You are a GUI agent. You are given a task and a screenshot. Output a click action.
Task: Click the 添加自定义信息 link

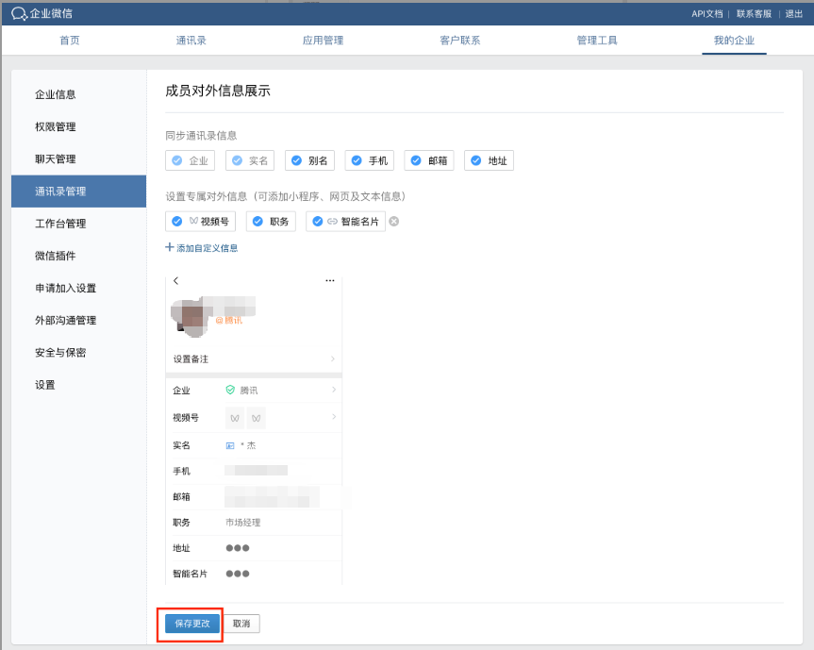click(208, 248)
